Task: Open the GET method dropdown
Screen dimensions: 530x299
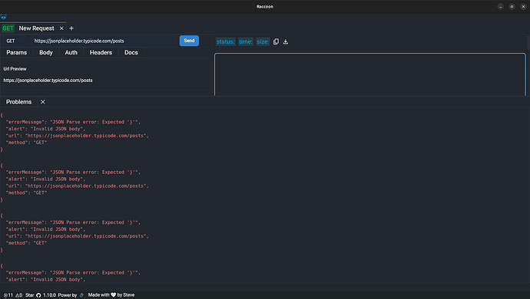Action: click(15, 41)
